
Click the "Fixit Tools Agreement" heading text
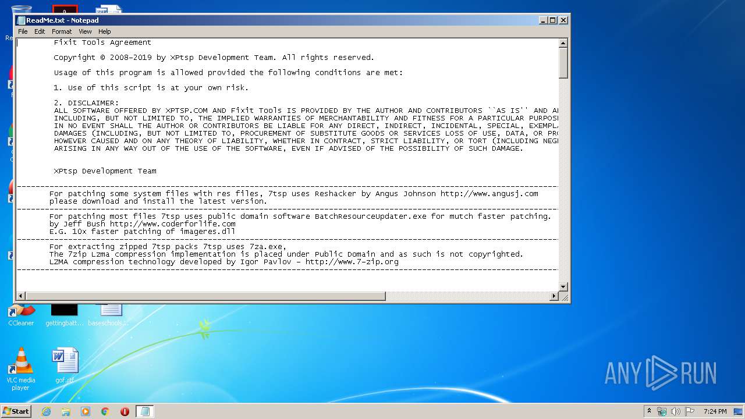[x=102, y=42]
